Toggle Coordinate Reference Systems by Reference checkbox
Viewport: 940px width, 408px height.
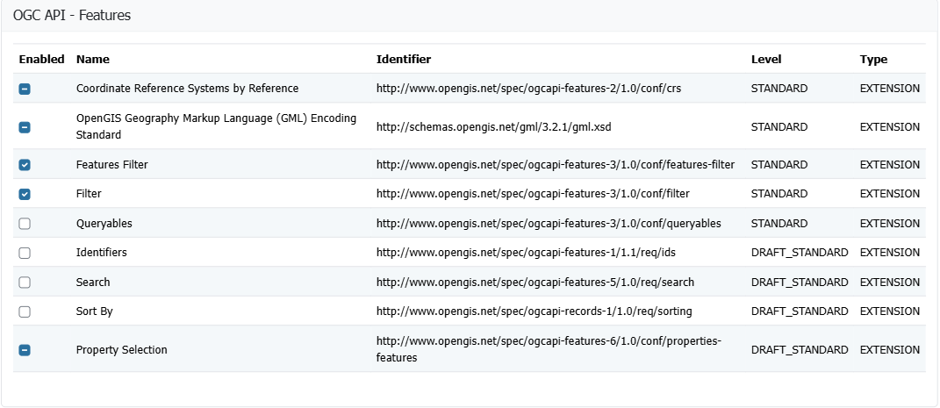point(25,89)
